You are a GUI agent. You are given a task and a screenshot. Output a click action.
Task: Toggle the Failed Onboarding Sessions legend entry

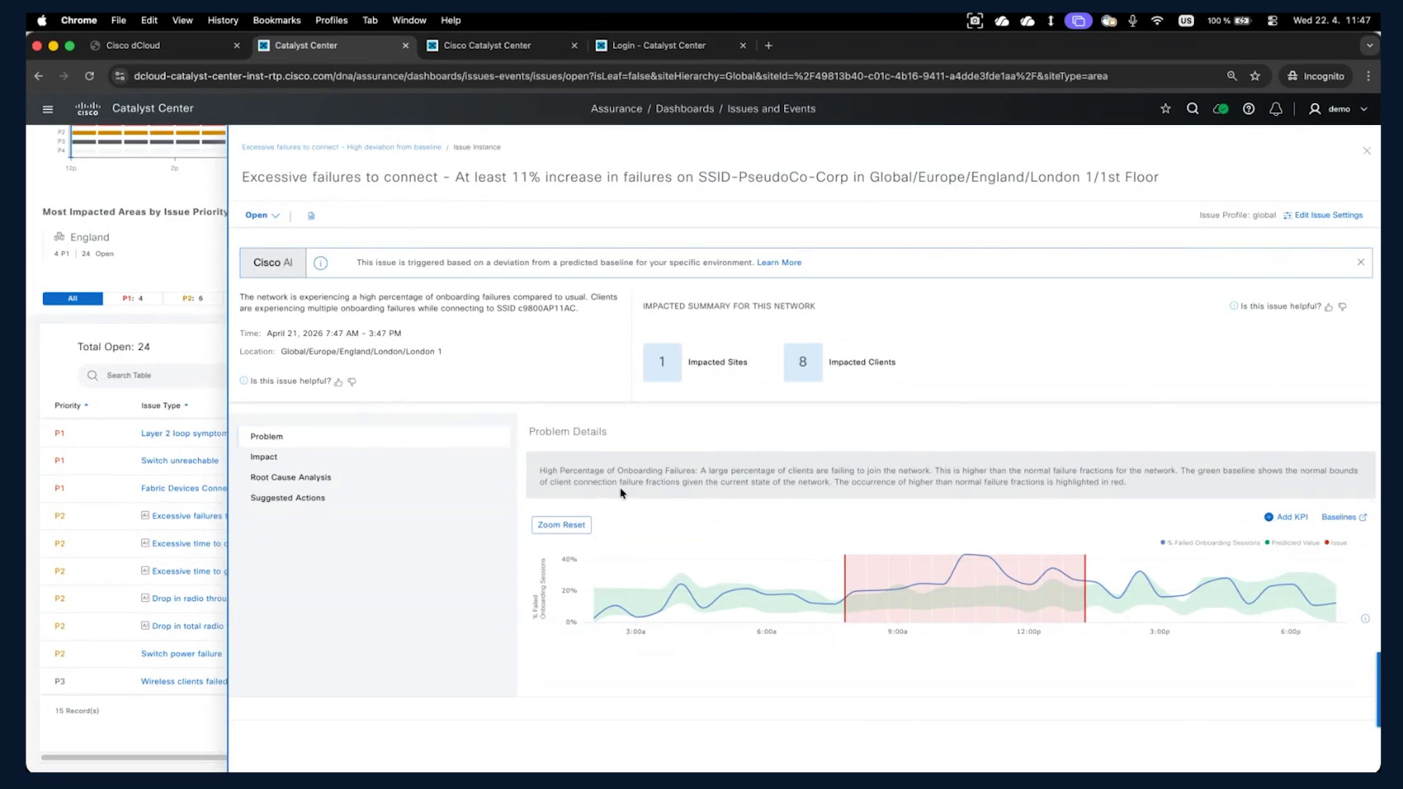[1210, 543]
